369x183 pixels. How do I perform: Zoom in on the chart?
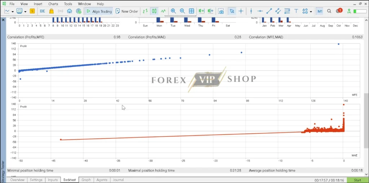click(x=173, y=11)
